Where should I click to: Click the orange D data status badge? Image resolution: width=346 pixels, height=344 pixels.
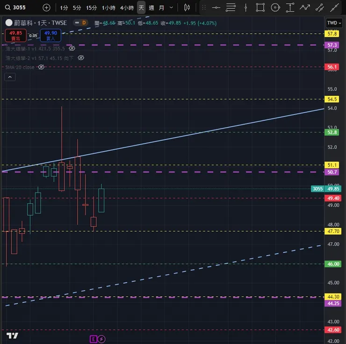pos(84,23)
